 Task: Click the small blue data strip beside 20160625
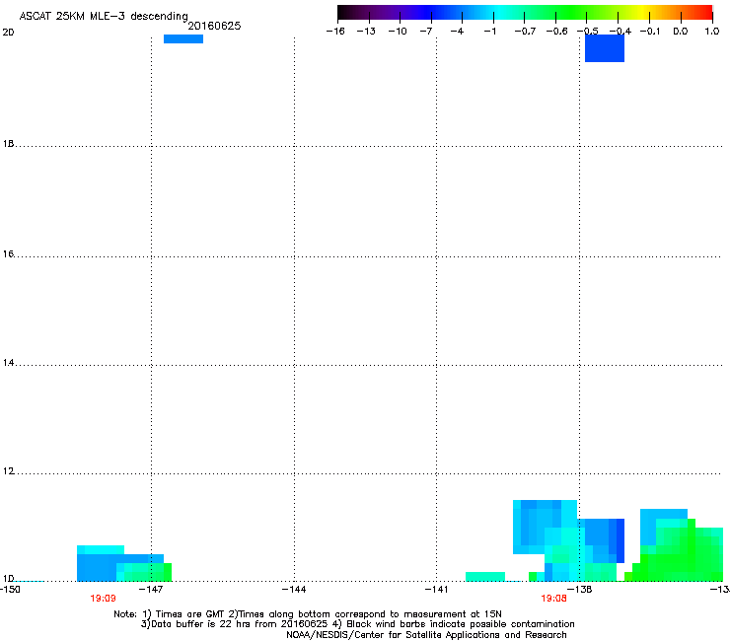pos(182,39)
